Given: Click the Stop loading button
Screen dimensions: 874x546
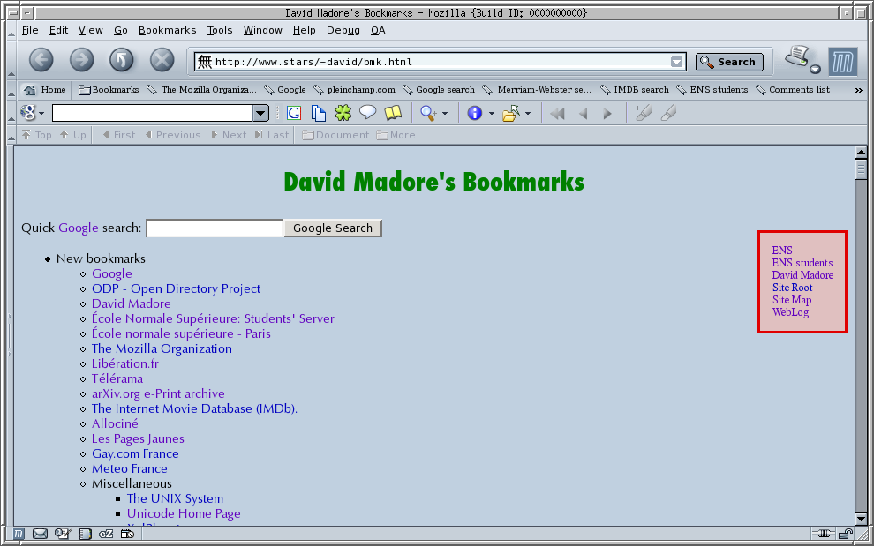Looking at the screenshot, I should [x=162, y=60].
